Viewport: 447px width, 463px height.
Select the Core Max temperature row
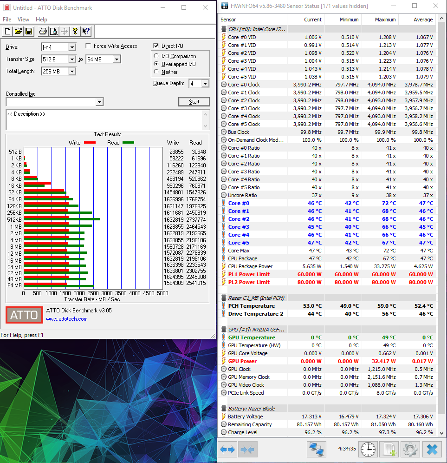pos(327,251)
